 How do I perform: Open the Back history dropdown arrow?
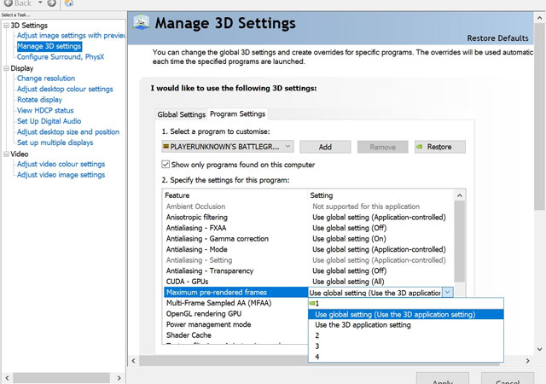click(x=38, y=4)
